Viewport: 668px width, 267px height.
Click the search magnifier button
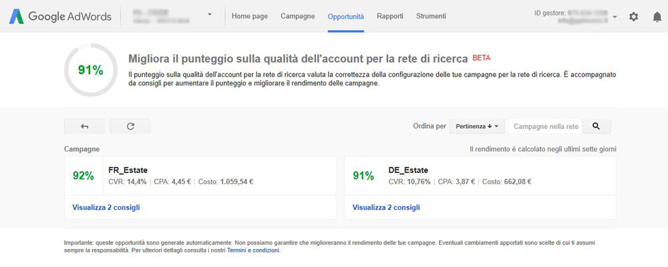[596, 126]
